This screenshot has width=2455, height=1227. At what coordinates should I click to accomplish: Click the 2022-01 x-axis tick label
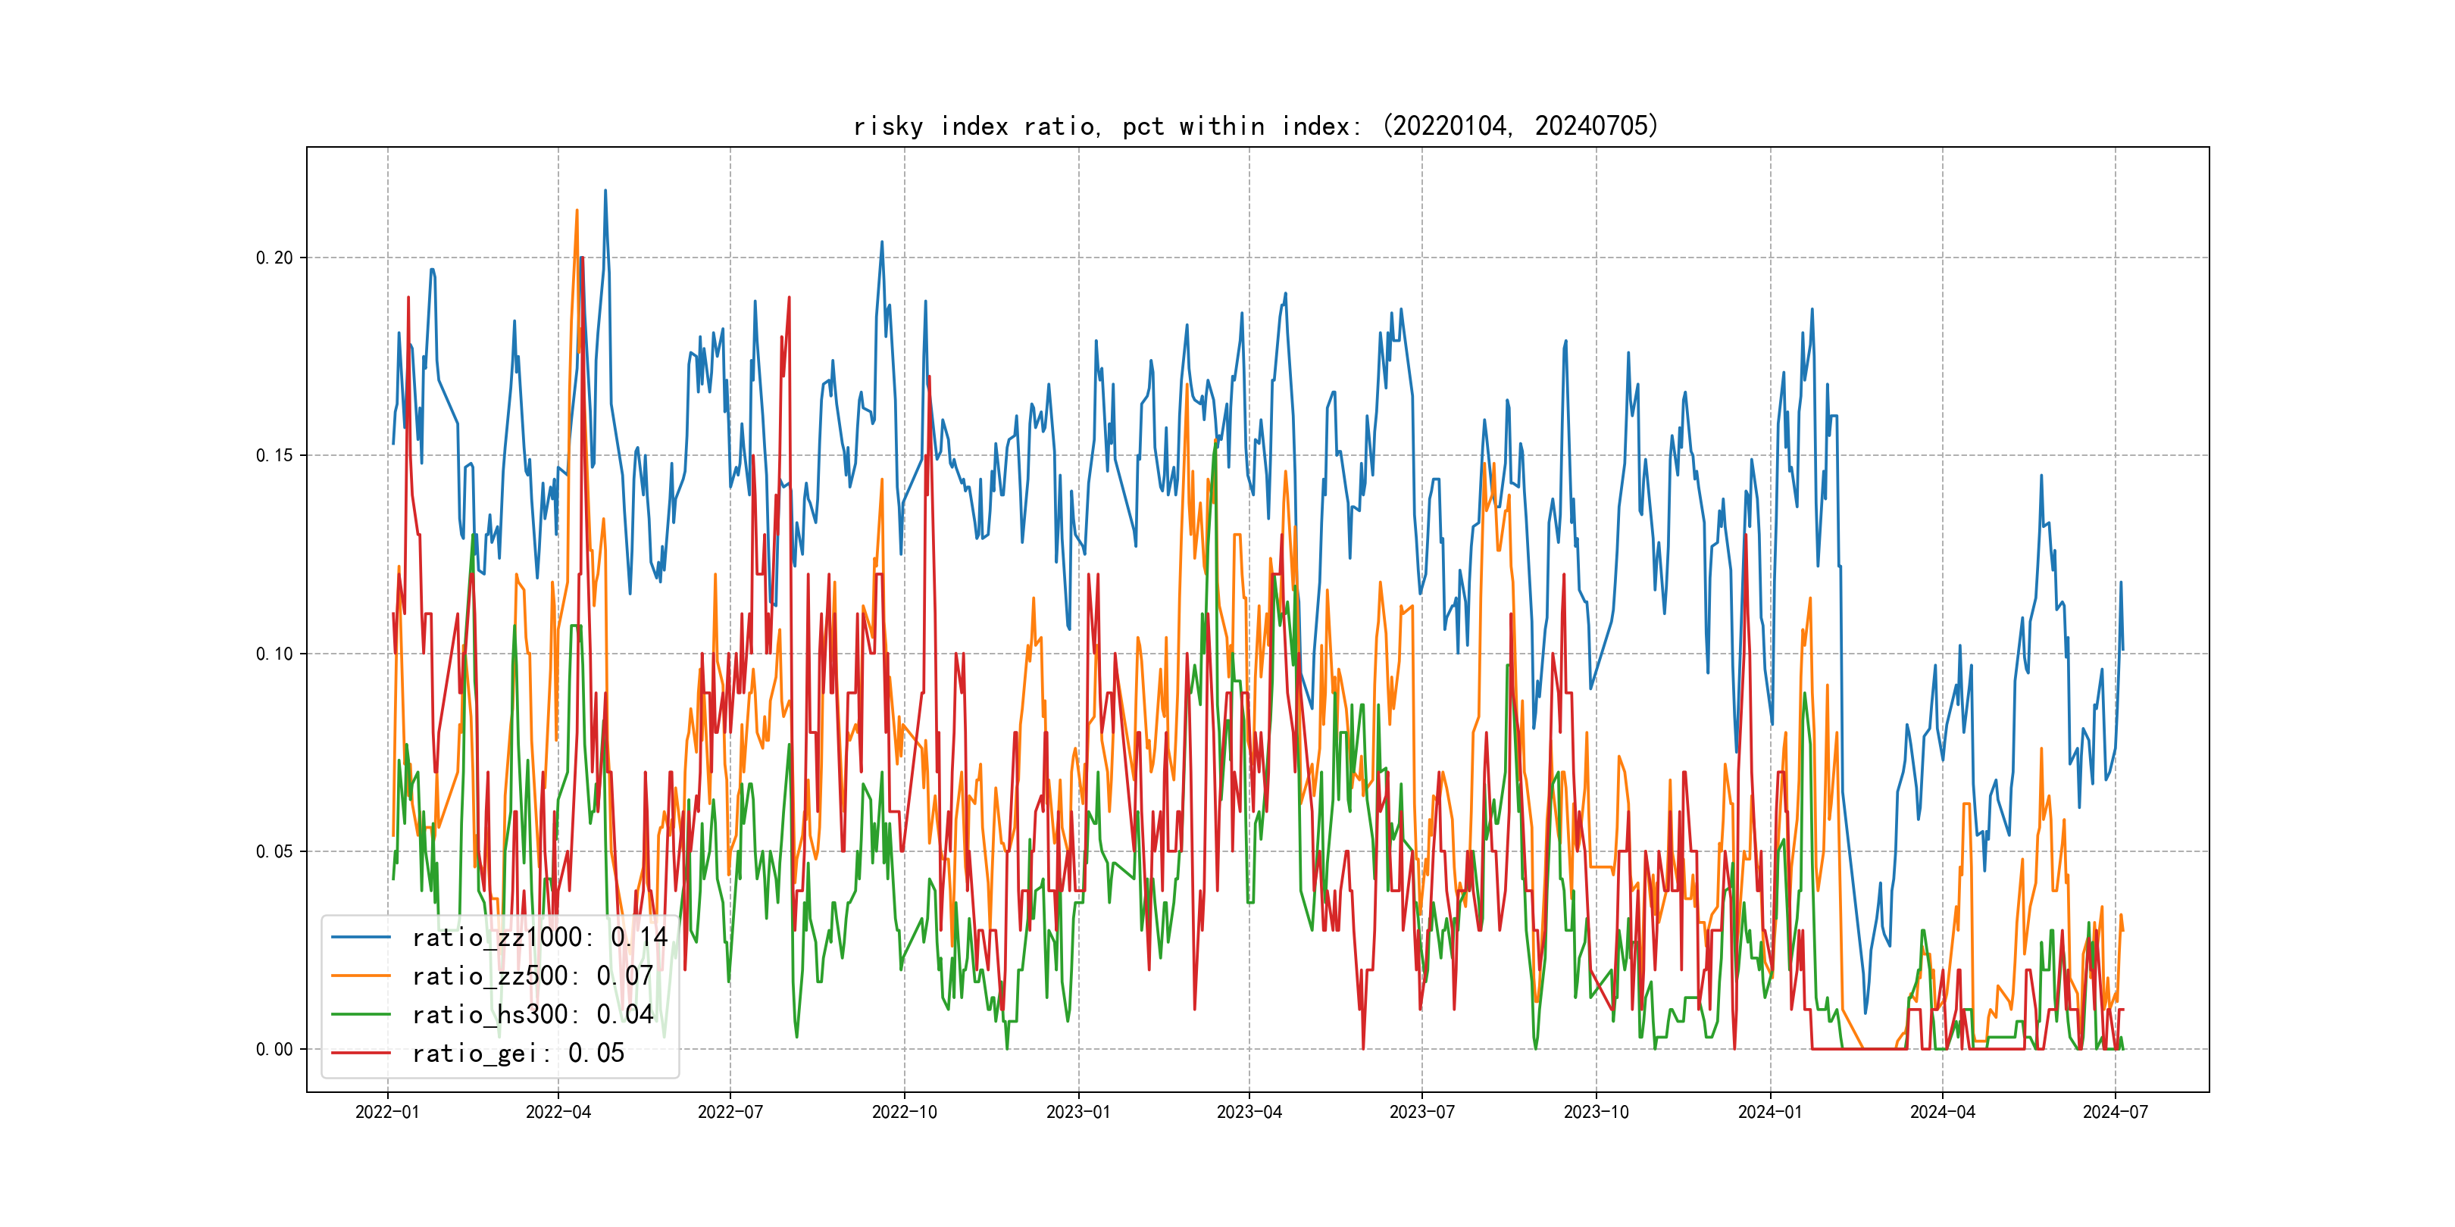(x=387, y=1112)
